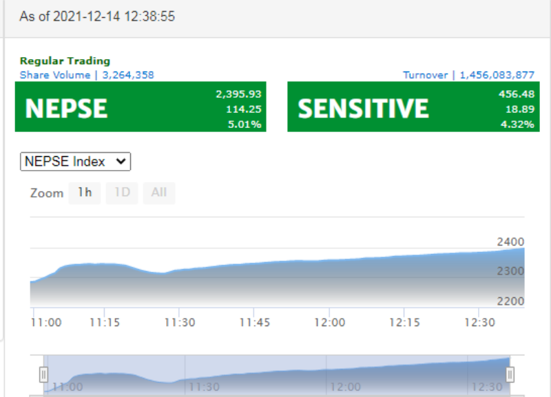The image size is (551, 397).
Task: Click the 12:15 main chart axis label
Action: pos(404,323)
